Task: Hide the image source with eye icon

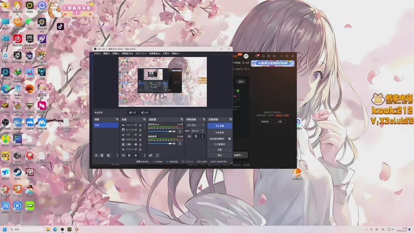Action: point(136,144)
